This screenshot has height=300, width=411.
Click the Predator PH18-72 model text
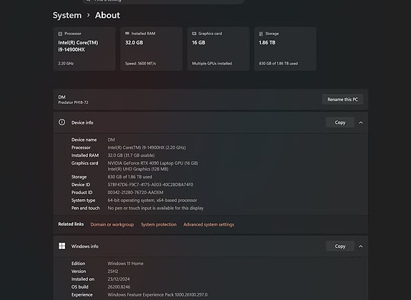tap(73, 102)
